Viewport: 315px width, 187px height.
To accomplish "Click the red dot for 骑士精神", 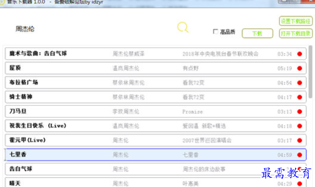I will click(x=300, y=97).
